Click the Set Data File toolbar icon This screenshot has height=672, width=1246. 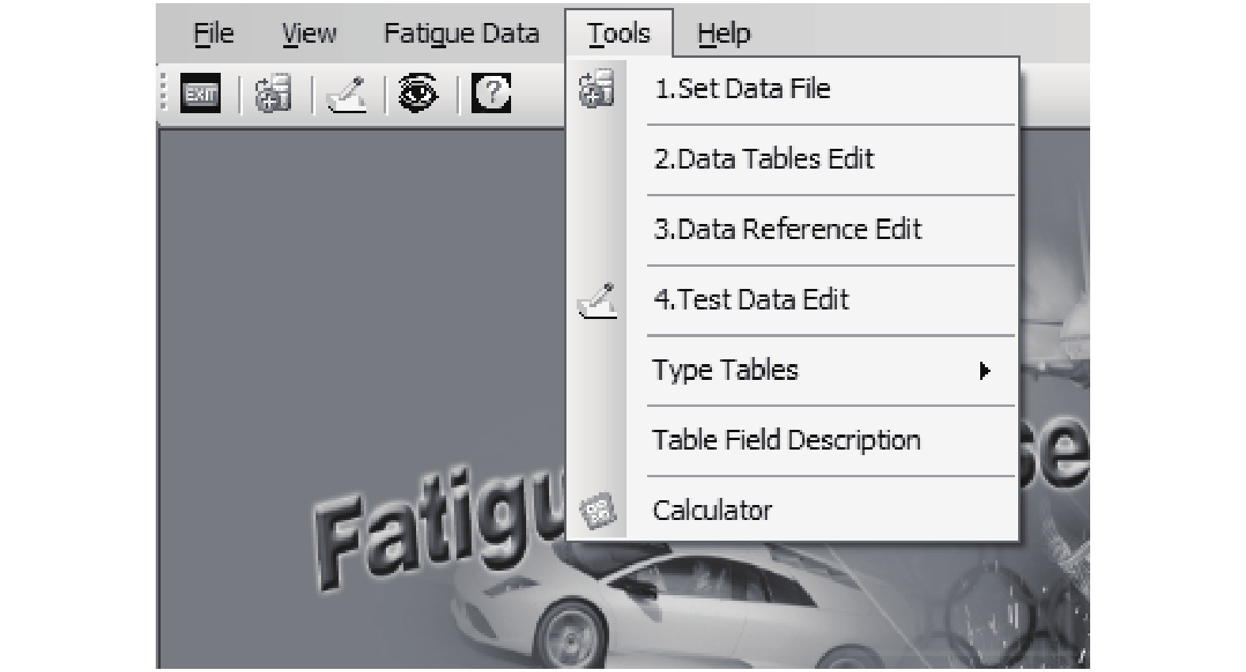pos(273,93)
